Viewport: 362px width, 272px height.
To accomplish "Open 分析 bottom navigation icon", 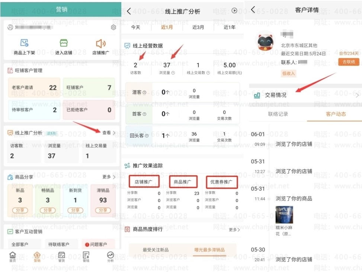I will tap(110, 255).
